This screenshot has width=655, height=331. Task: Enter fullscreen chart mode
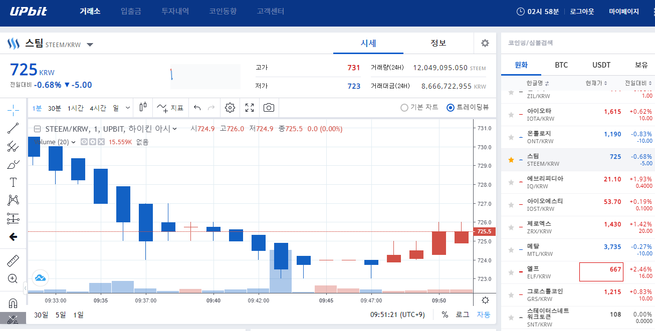[x=250, y=107]
